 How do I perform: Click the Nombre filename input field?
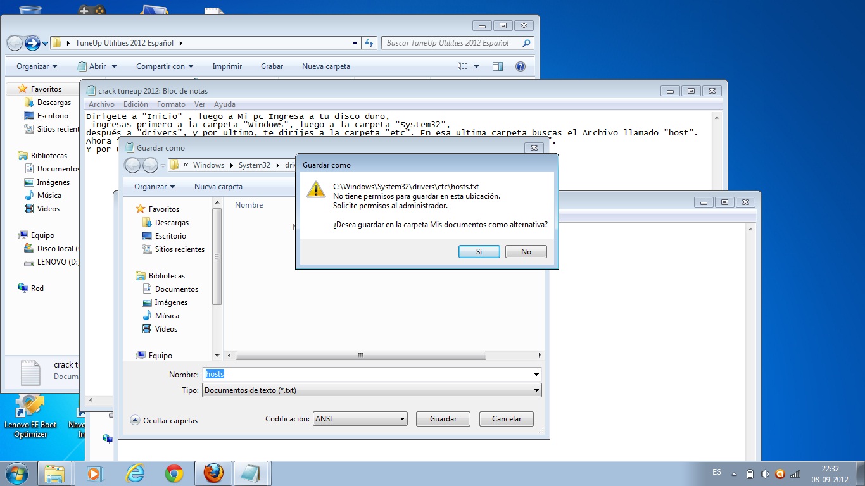pyautogui.click(x=367, y=375)
